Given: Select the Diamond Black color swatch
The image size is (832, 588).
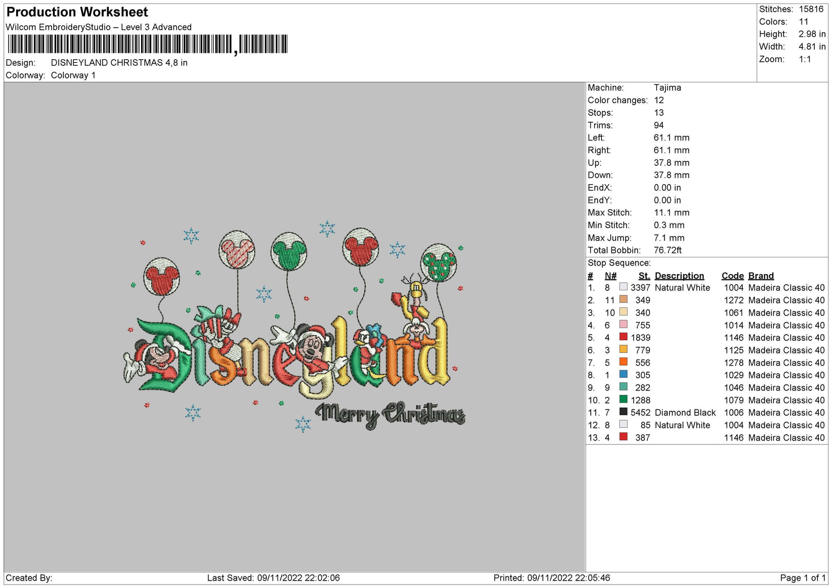Looking at the screenshot, I should click(623, 412).
